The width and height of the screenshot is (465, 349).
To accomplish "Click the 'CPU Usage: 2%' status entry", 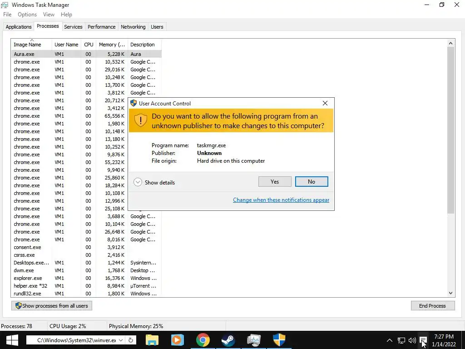I will (68, 326).
